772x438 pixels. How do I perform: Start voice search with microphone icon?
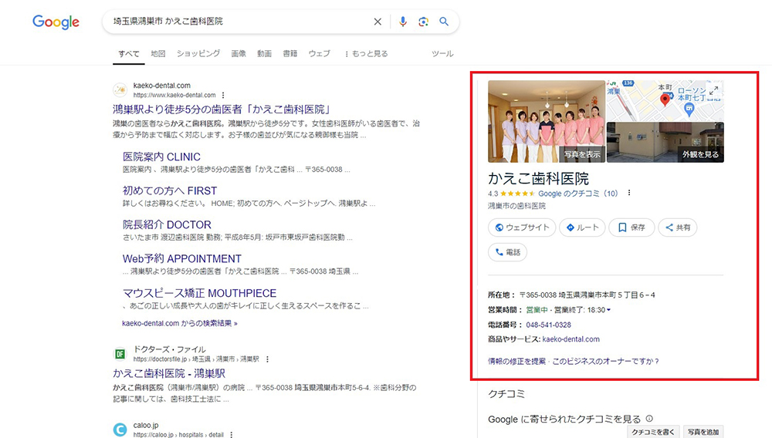pyautogui.click(x=403, y=22)
